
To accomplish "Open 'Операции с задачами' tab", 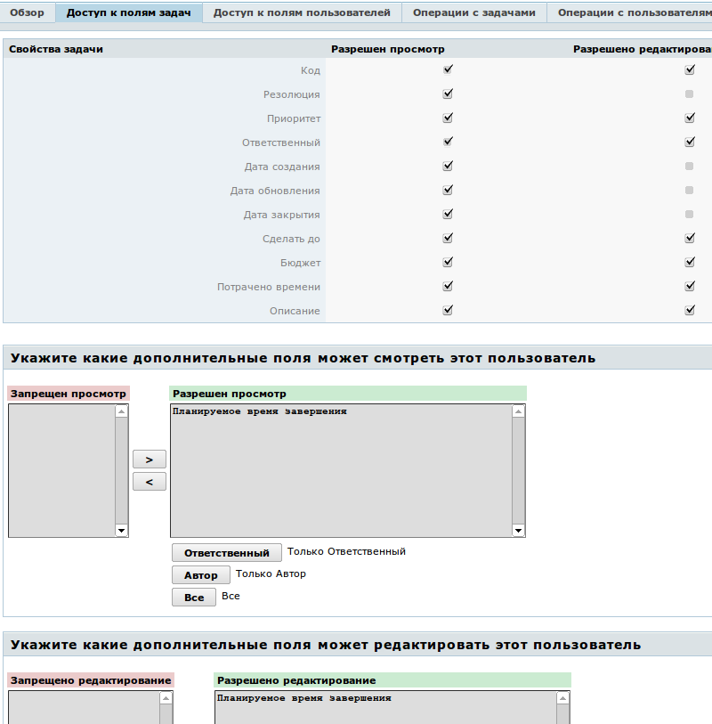I will pos(473,12).
